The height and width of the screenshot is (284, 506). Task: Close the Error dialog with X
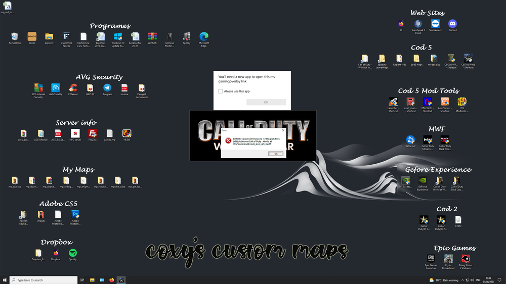click(x=283, y=130)
